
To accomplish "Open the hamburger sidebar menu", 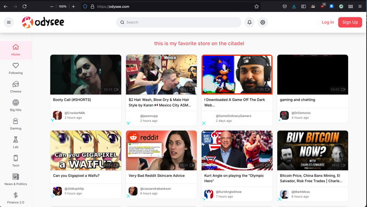I will coord(9,22).
